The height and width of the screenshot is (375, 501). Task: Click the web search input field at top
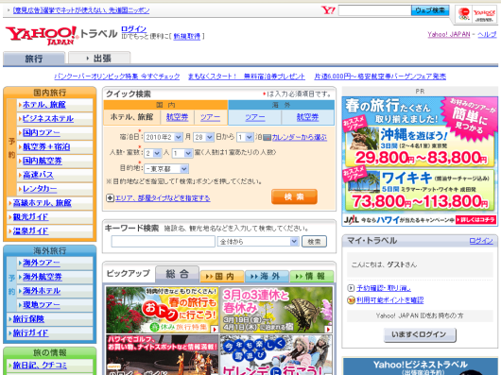click(374, 10)
